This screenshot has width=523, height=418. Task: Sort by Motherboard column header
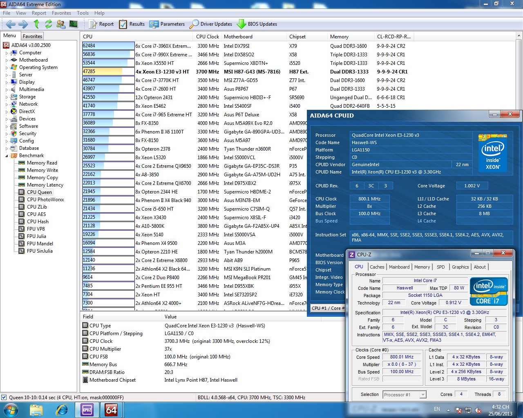[253, 36]
